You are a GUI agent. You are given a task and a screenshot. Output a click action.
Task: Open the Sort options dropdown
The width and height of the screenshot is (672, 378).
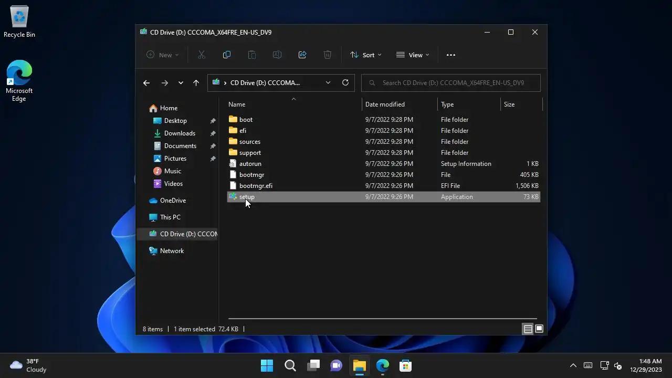pos(366,55)
